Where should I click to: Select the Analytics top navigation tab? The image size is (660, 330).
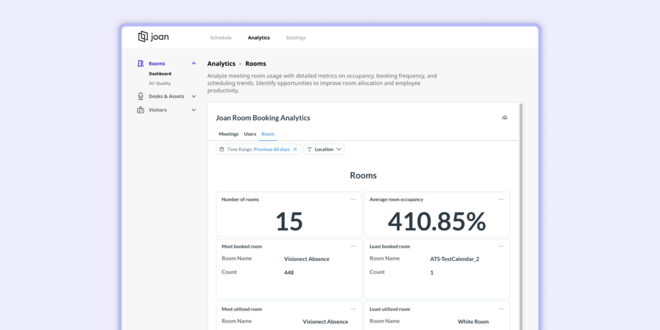(258, 38)
